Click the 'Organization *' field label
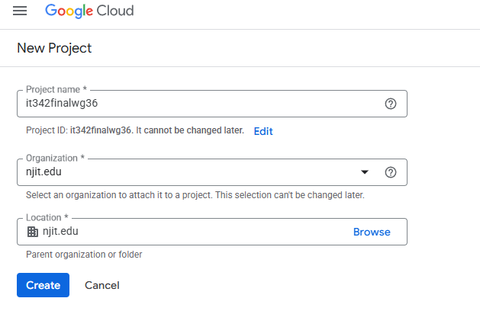 pyautogui.click(x=55, y=158)
